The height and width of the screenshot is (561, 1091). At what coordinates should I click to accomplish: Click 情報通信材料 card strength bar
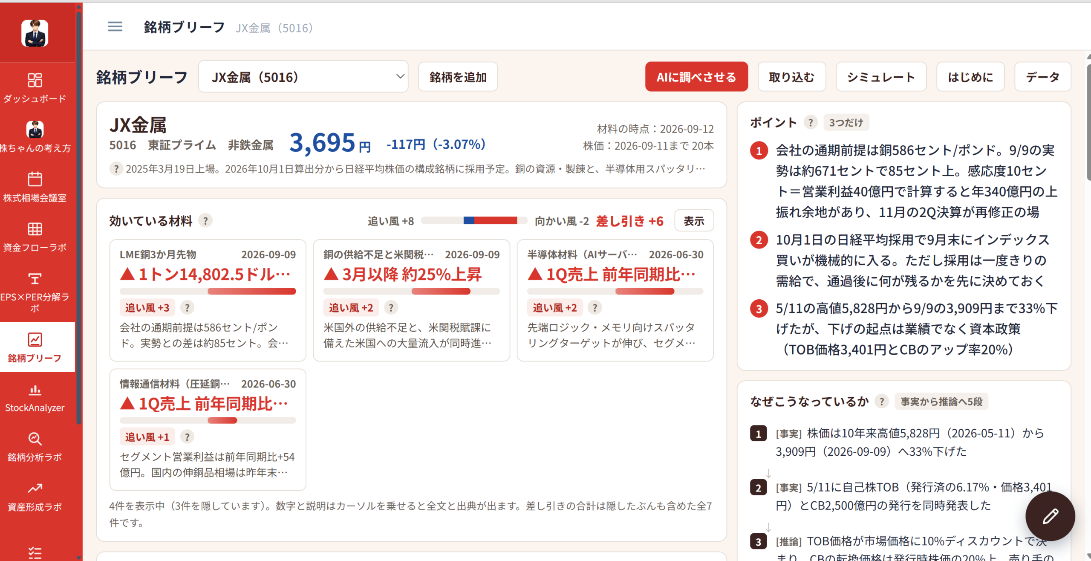coord(208,420)
